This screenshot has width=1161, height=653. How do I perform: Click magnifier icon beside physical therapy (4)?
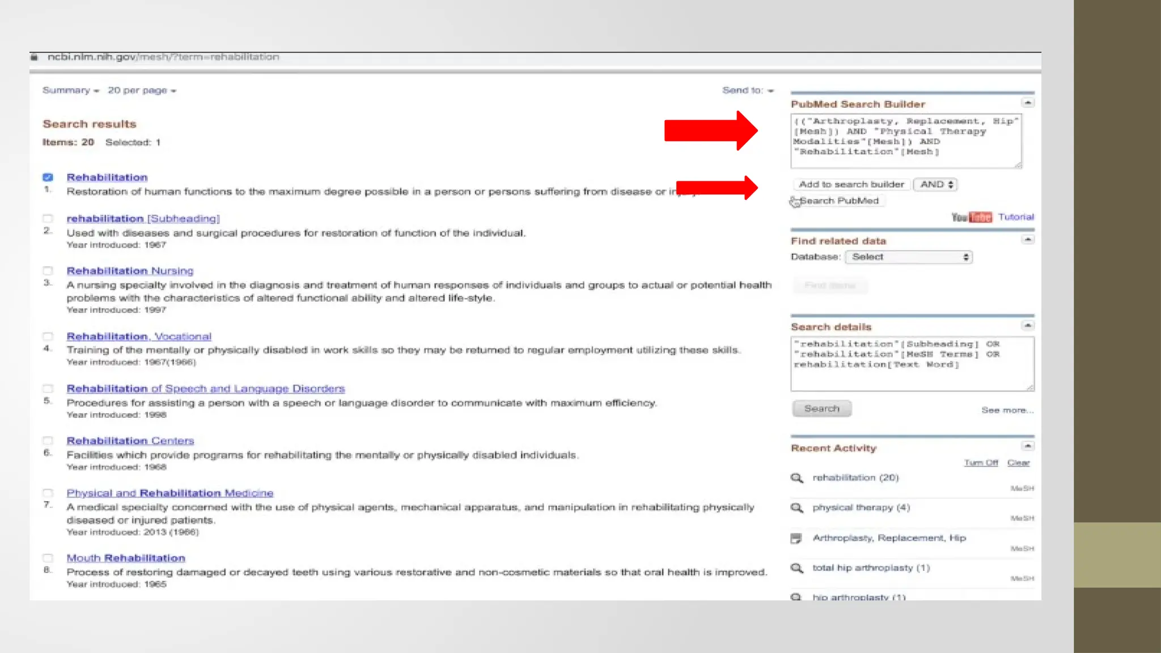click(x=796, y=508)
